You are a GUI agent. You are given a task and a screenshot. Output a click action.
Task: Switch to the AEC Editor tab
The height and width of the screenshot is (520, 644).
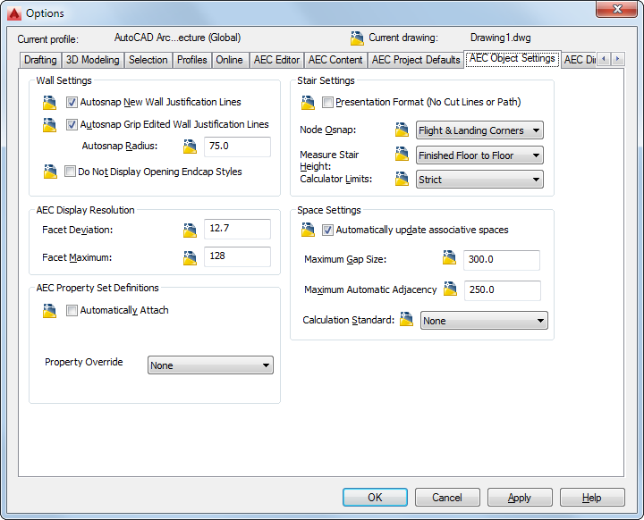[276, 60]
